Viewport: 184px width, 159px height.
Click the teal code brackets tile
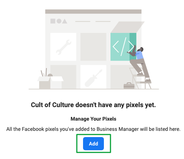123,47
